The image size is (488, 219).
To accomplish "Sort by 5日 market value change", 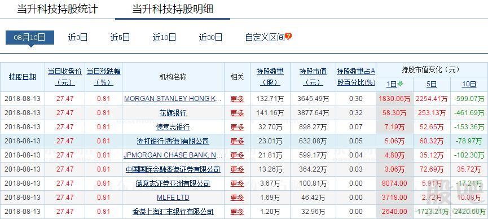I will click(432, 84).
